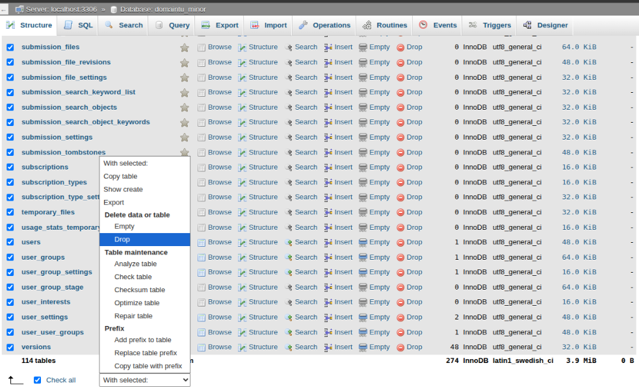639x387 pixels.
Task: Star the submission_file_revisions table
Action: 185,63
